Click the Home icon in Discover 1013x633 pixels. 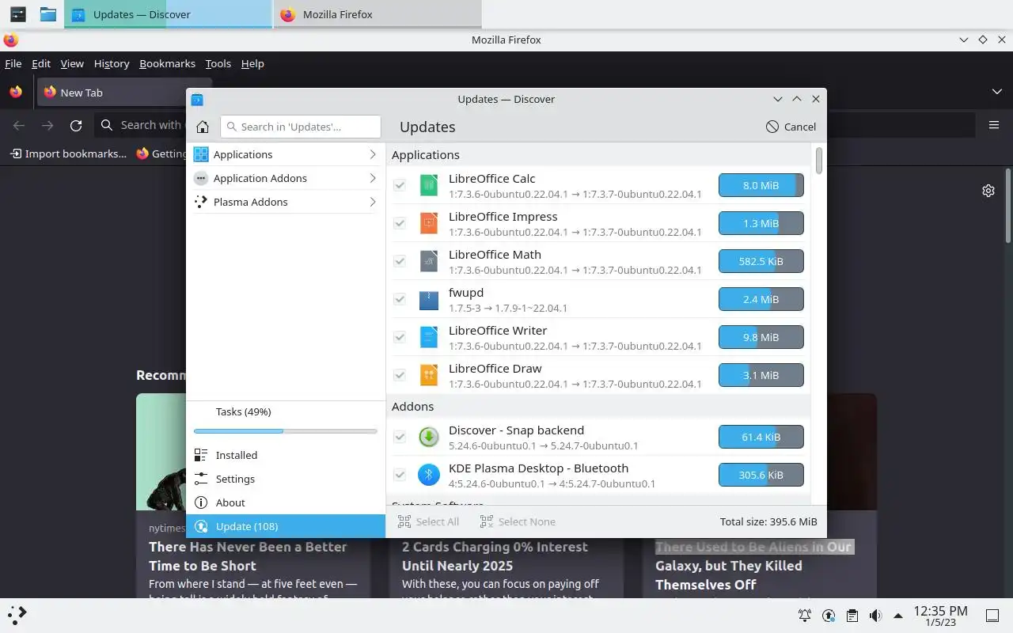tap(203, 127)
